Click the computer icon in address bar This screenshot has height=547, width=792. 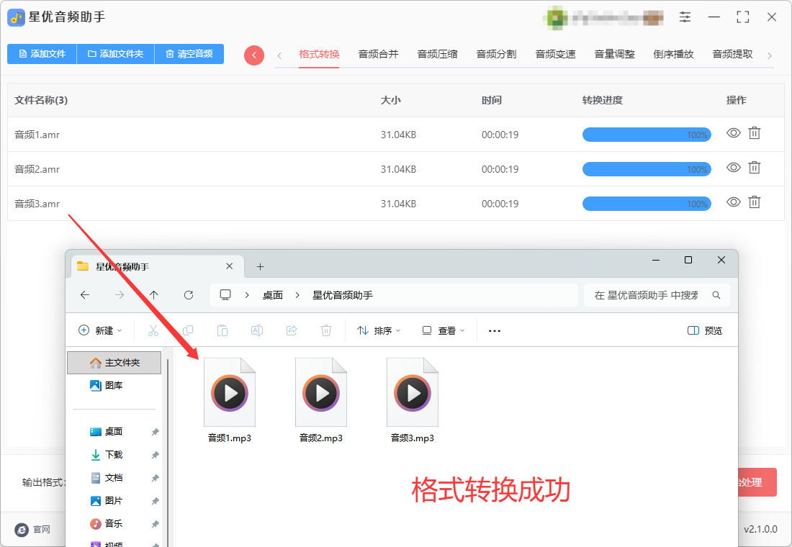tap(225, 295)
